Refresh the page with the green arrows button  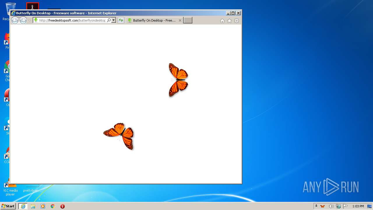(x=121, y=20)
